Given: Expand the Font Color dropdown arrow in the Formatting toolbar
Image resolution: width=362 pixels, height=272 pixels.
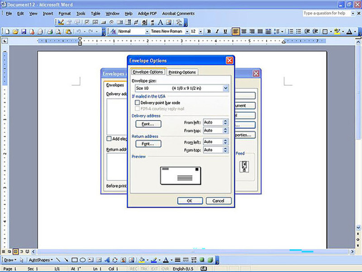Looking at the screenshot, I should coord(355,31).
